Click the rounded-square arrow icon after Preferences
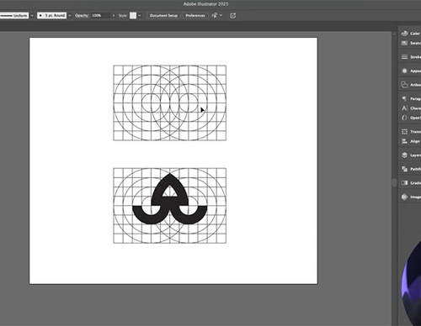 232,15
